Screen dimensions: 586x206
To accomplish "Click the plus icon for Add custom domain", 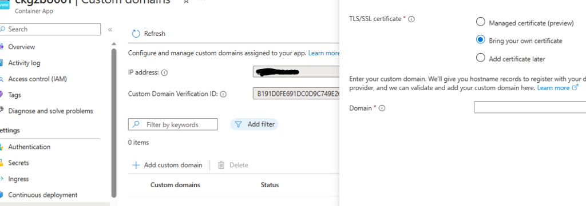I will [x=136, y=165].
